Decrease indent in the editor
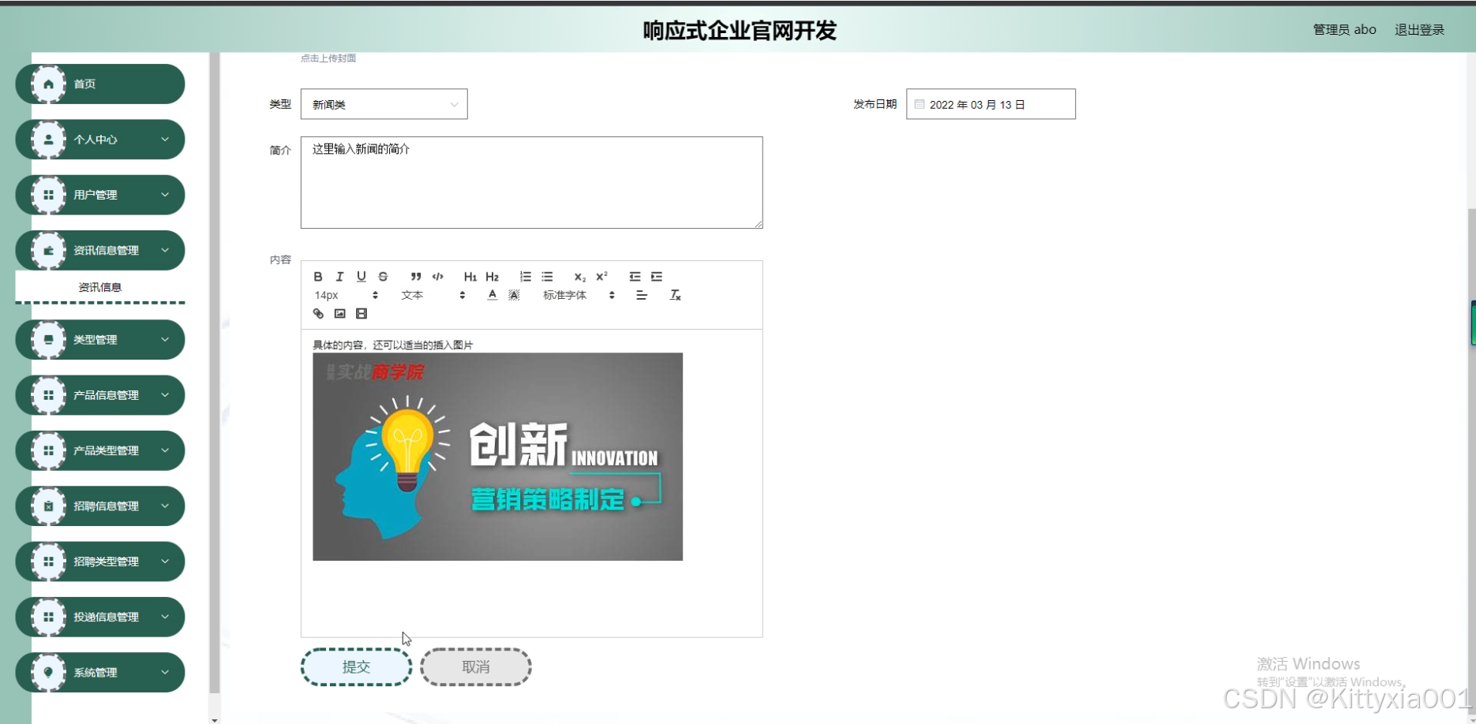This screenshot has width=1476, height=724. (635, 277)
